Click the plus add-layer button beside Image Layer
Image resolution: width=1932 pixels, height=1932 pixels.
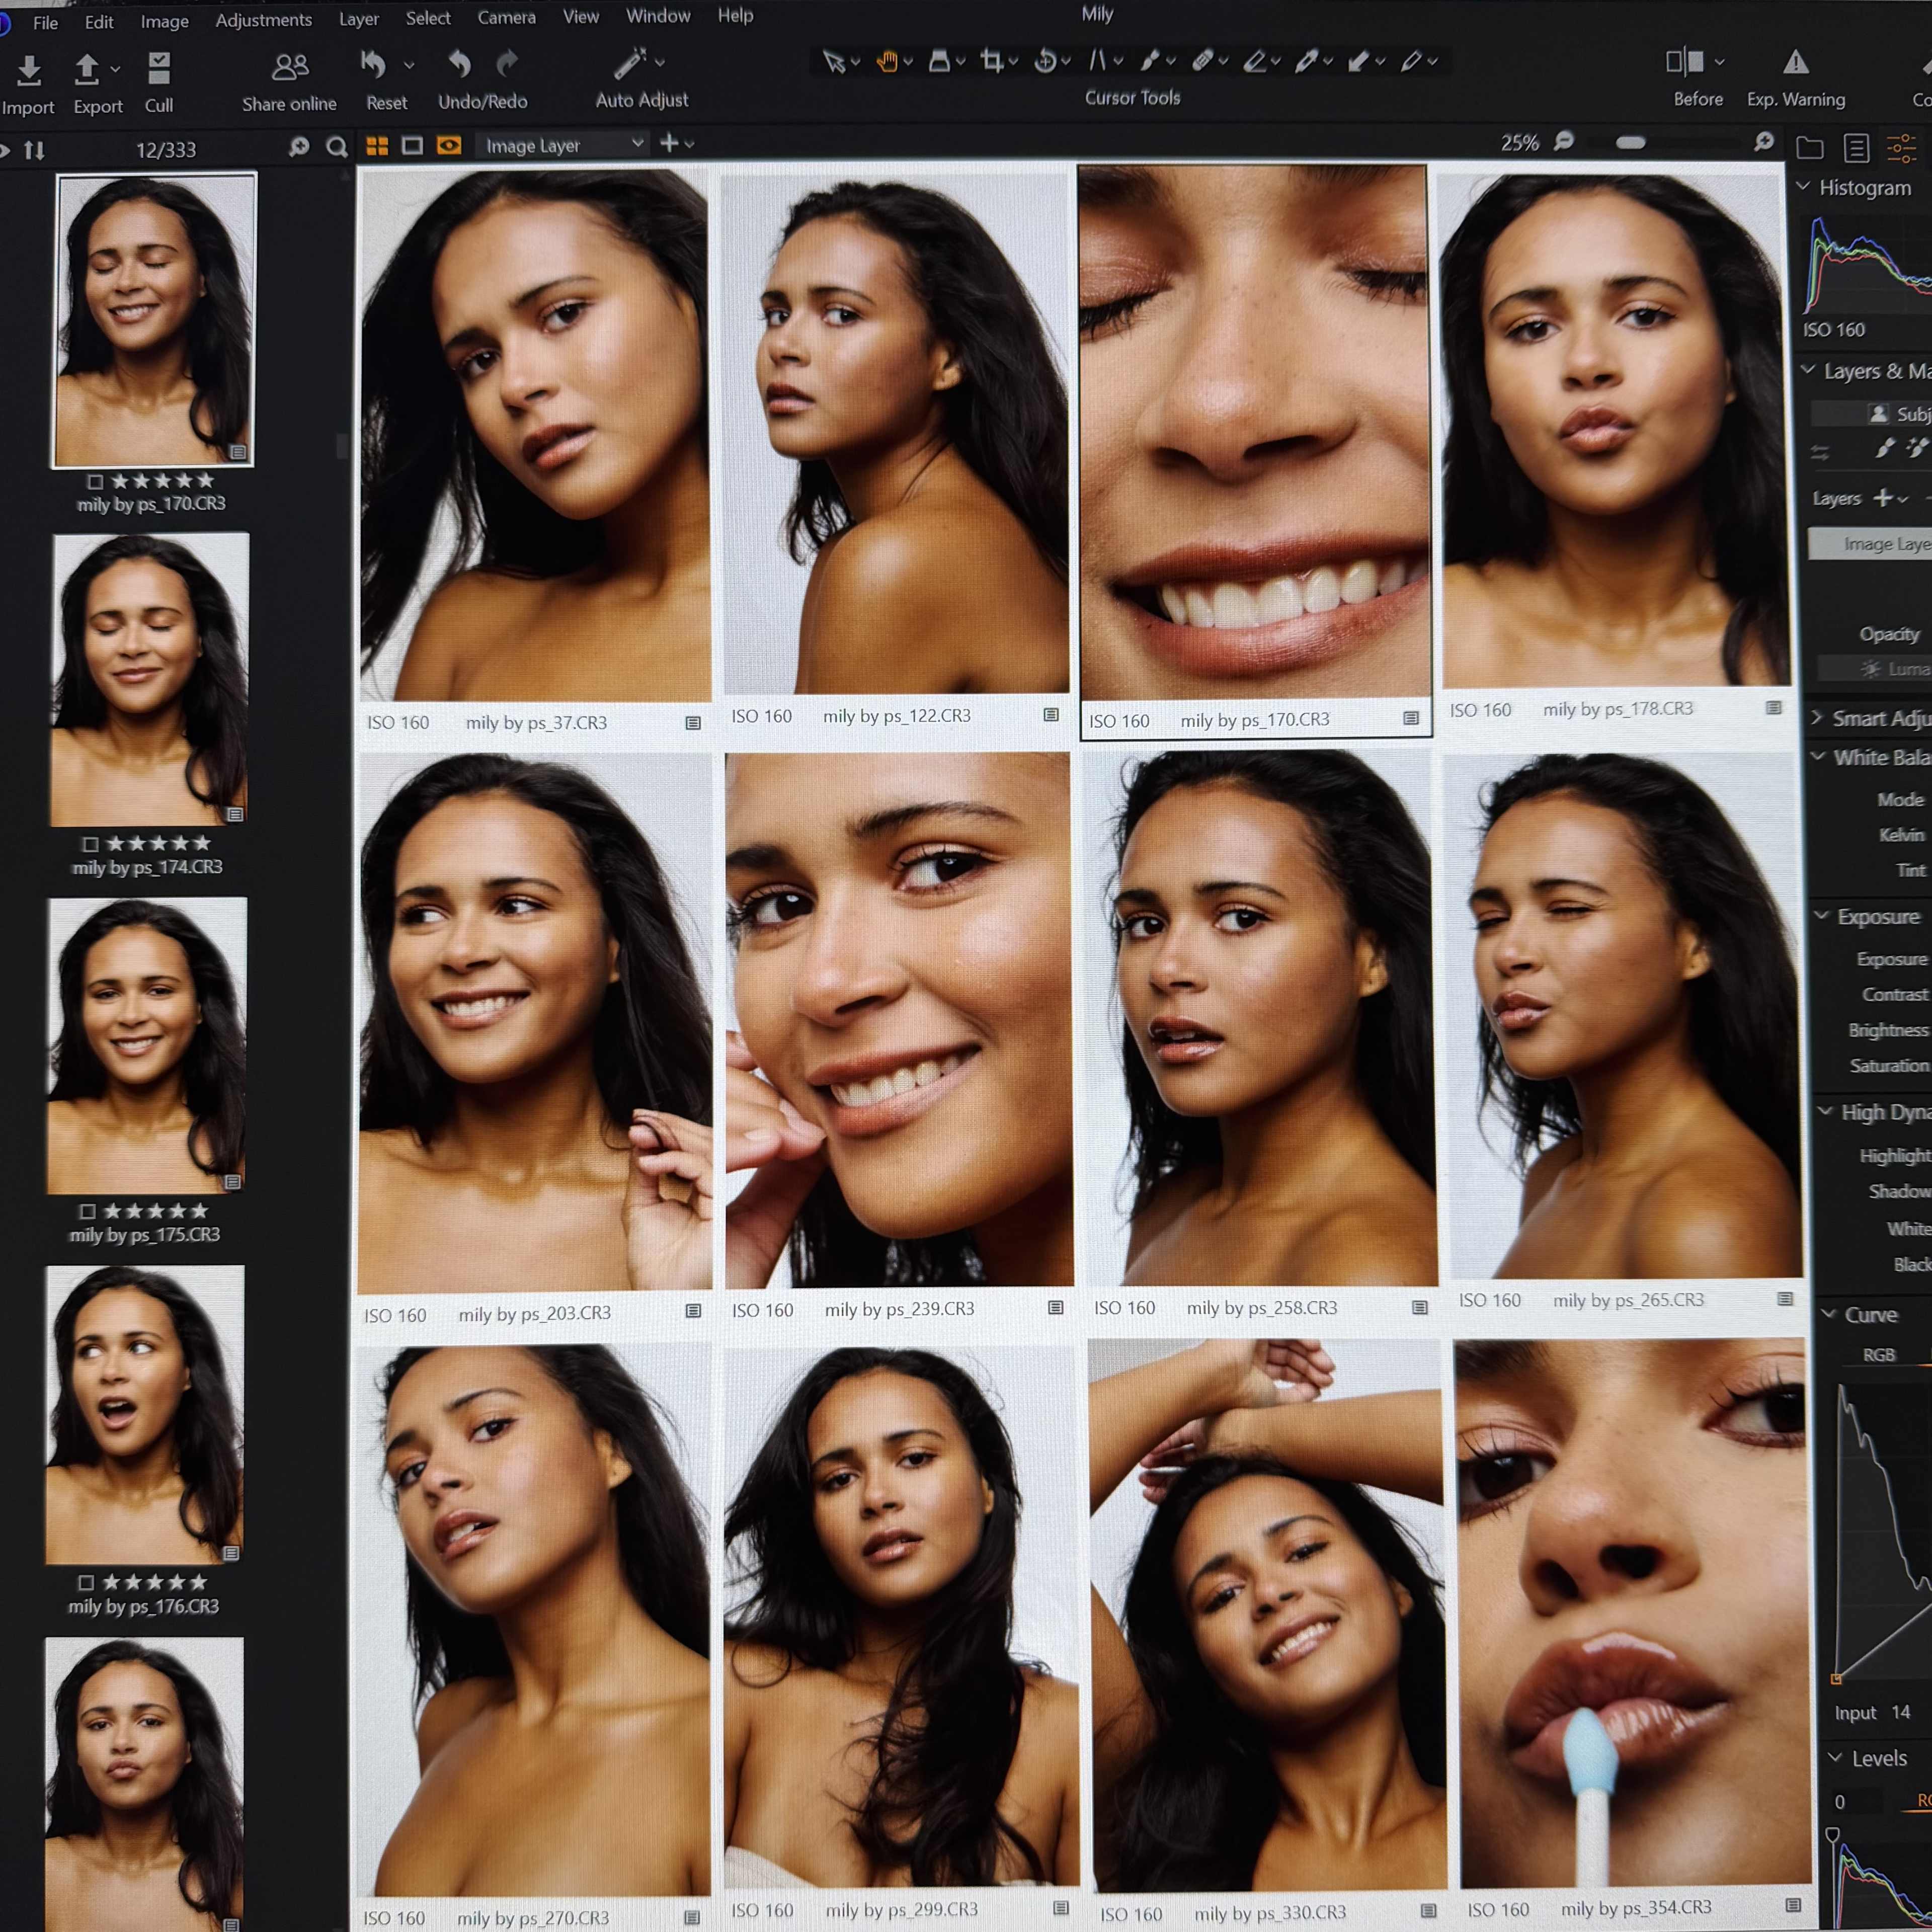(669, 144)
